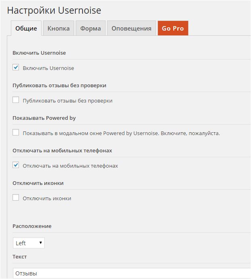
Task: Click label text next to Отключить иконки checkbox
Action: tap(47, 199)
